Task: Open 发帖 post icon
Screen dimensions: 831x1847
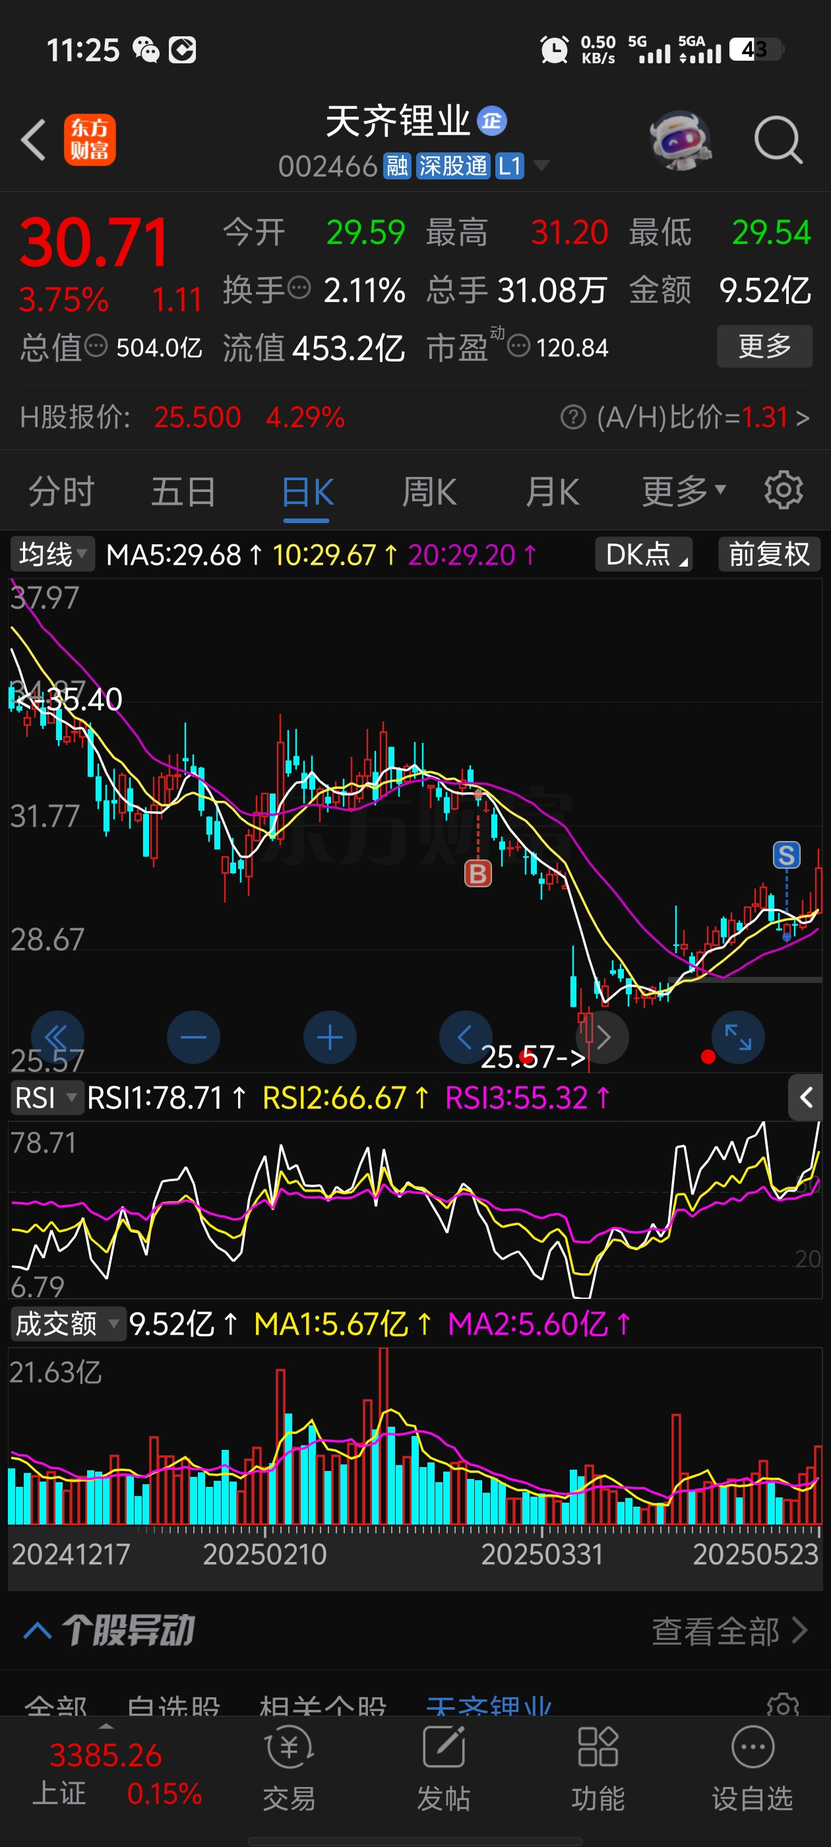Action: [x=444, y=1767]
